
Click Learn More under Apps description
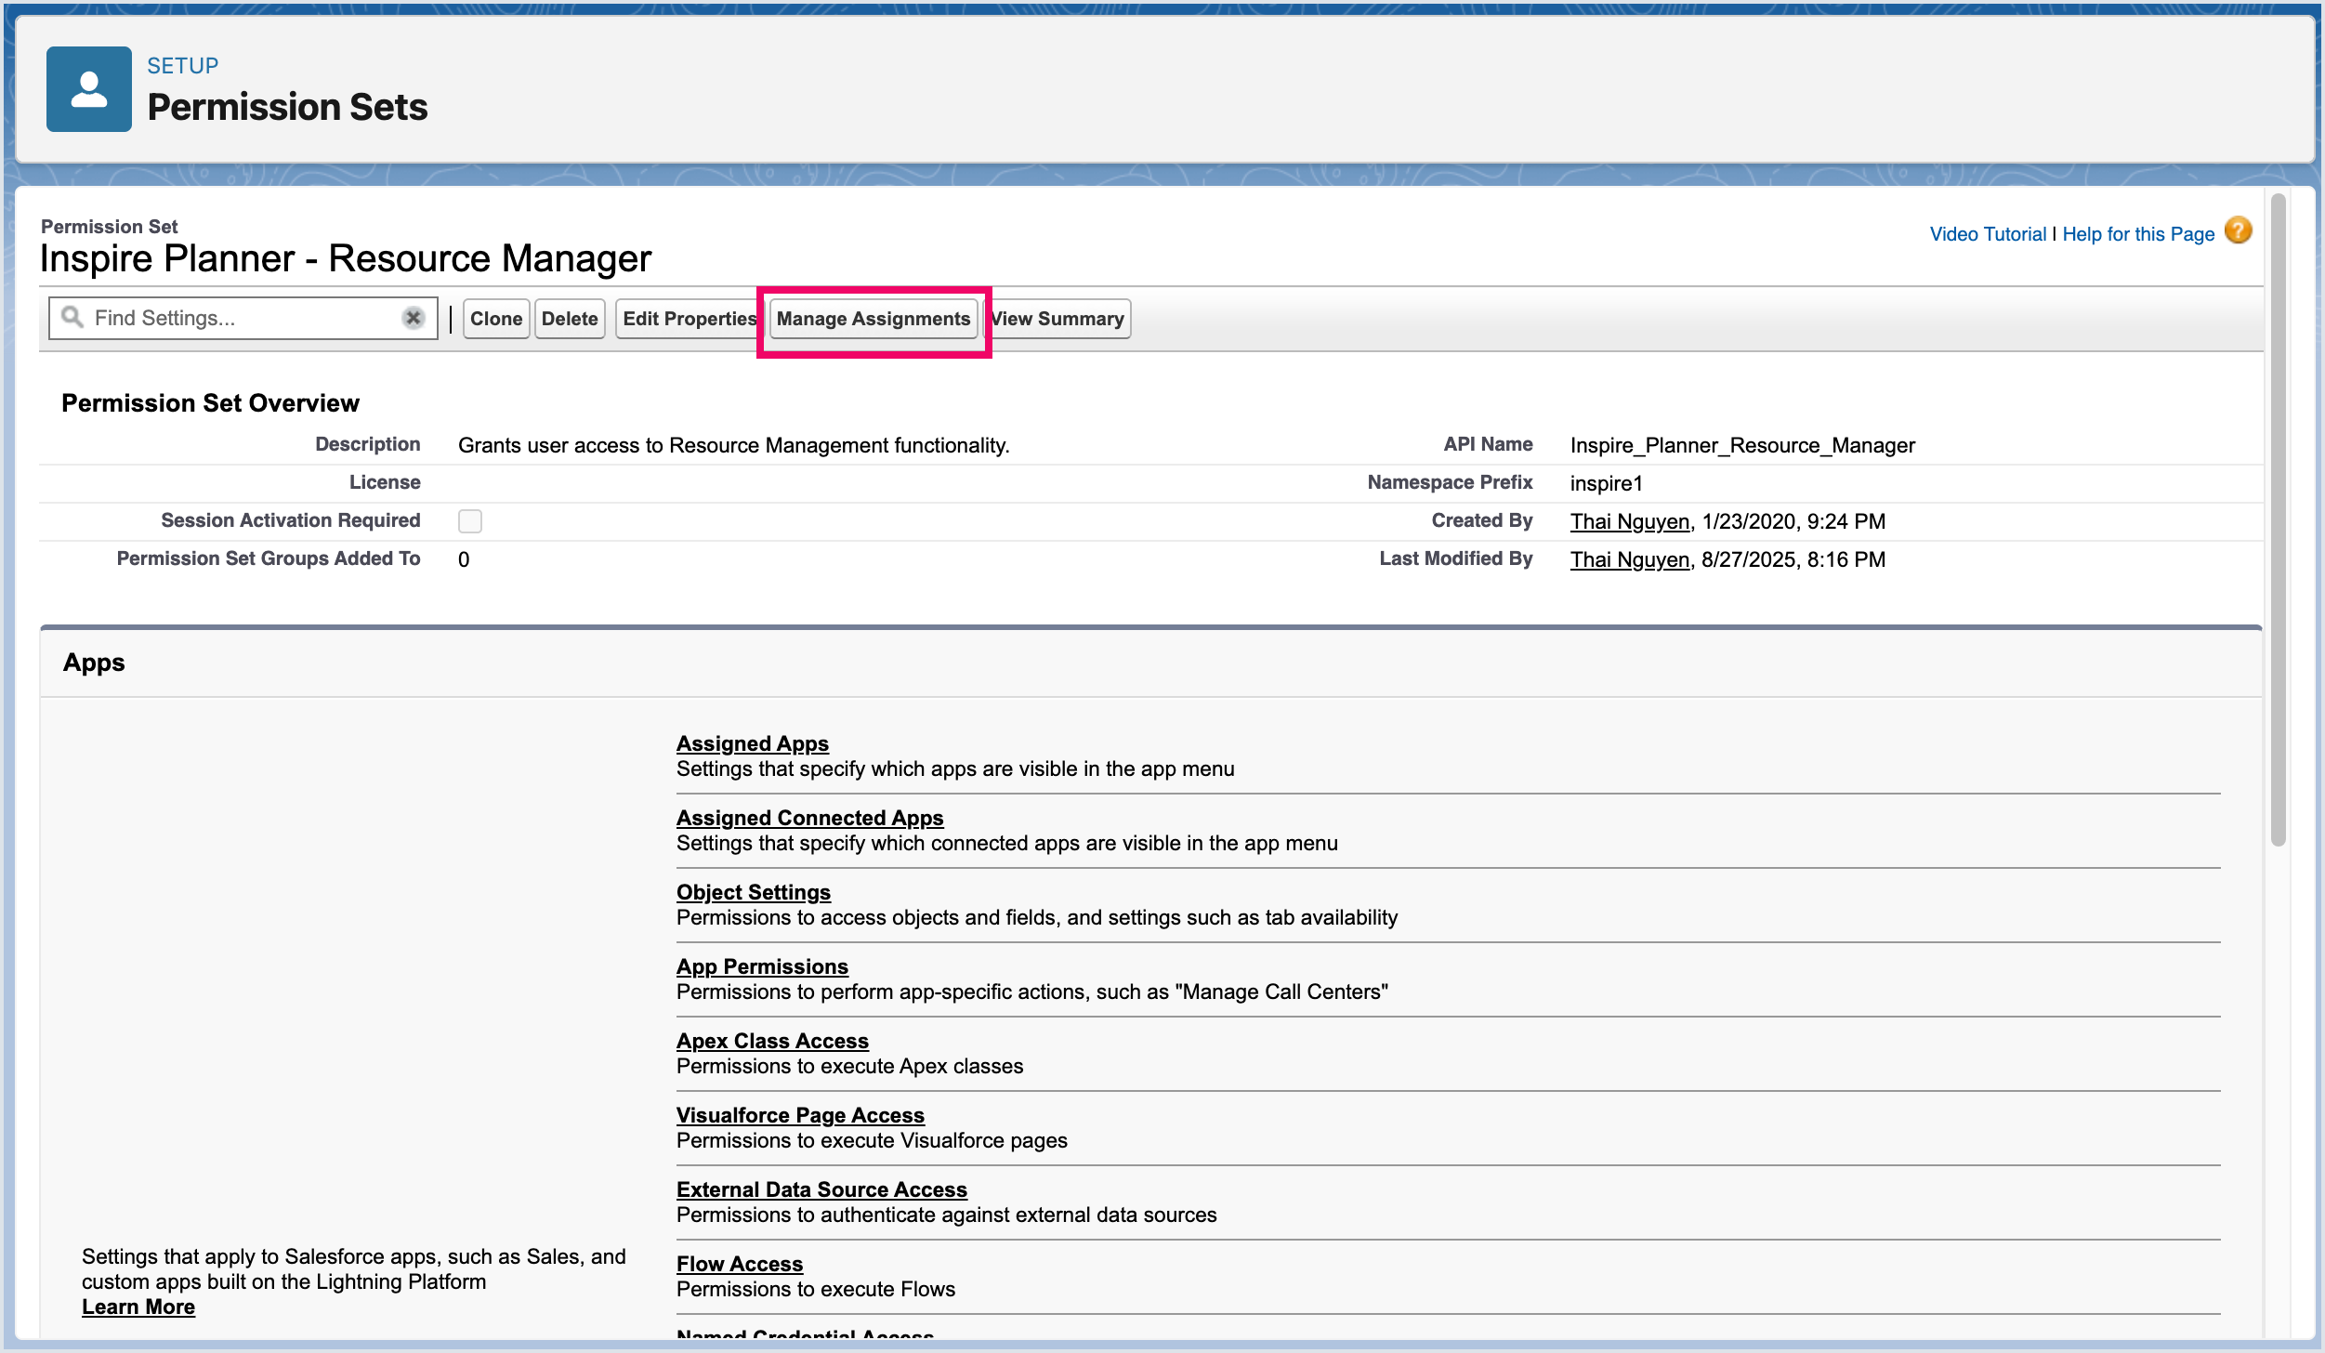pos(138,1307)
